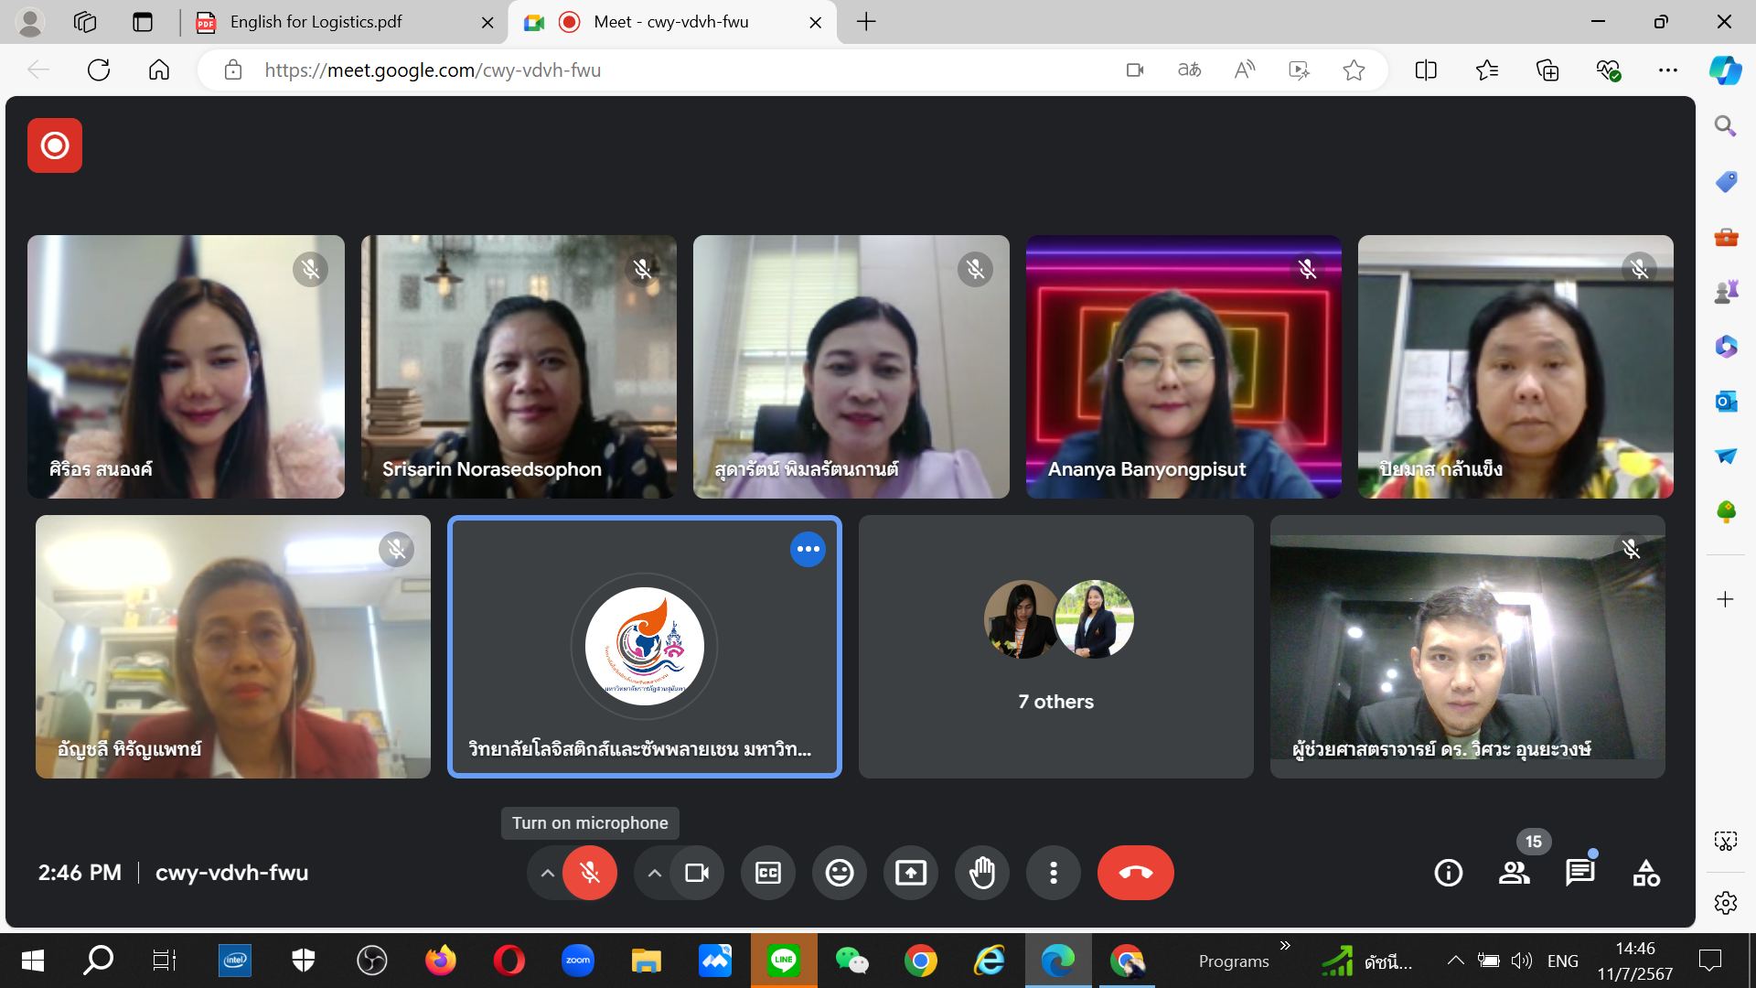
Task: Expand audio settings chevron beside microphone
Action: pyautogui.click(x=547, y=873)
